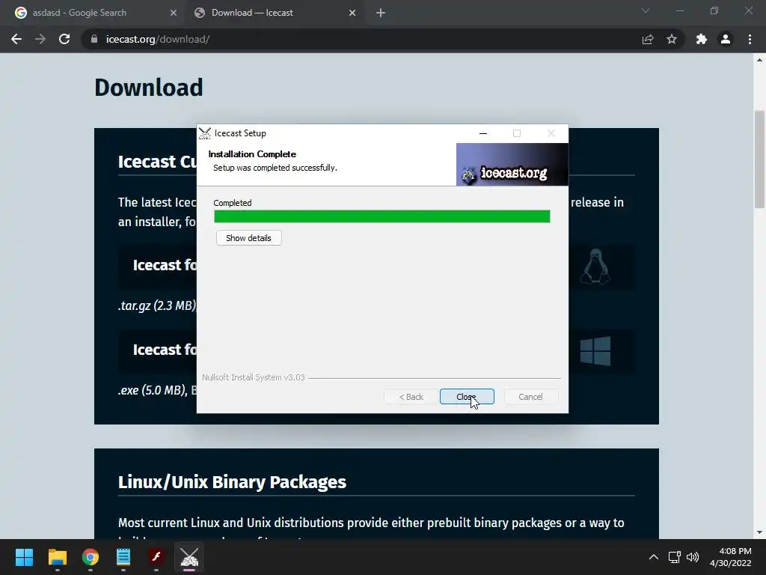Click the Linux penguin icon on the page
The height and width of the screenshot is (575, 766).
pyautogui.click(x=595, y=266)
